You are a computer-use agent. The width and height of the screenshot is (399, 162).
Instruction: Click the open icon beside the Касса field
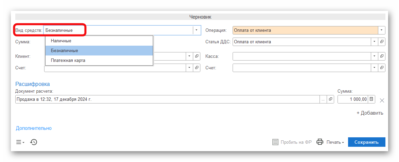[382, 56]
